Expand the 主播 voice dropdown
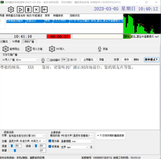Image resolution: width=161 pixels, height=159 pixels. (27, 141)
